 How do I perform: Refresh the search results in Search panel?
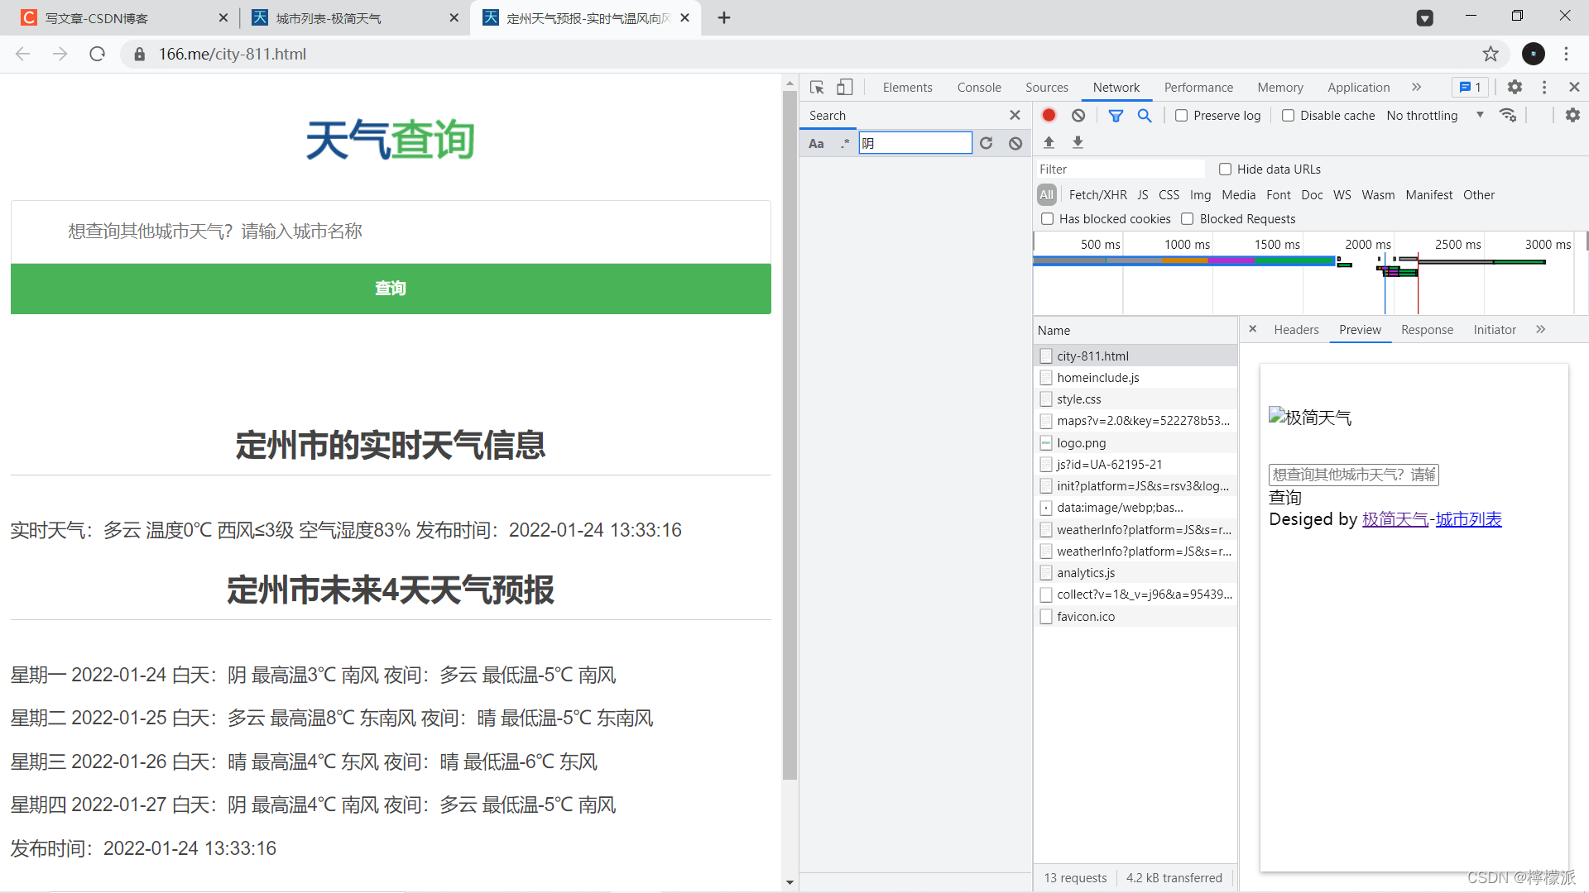(x=986, y=143)
